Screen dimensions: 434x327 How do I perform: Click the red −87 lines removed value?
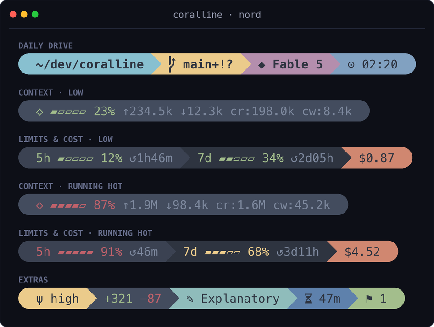tap(150, 299)
